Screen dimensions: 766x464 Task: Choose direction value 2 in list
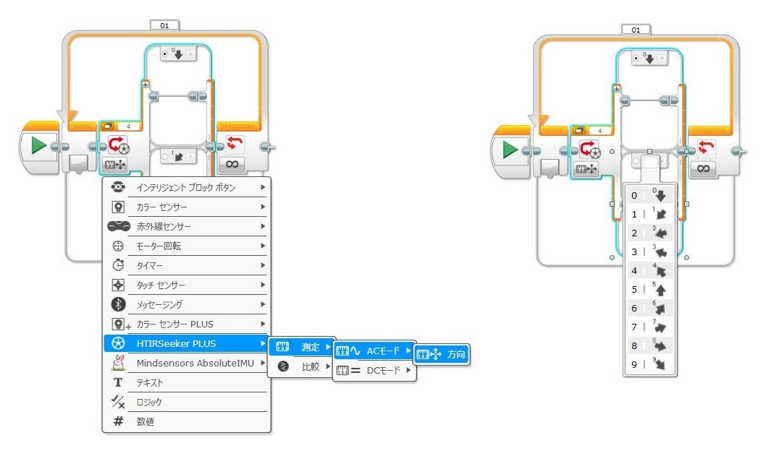click(x=649, y=233)
